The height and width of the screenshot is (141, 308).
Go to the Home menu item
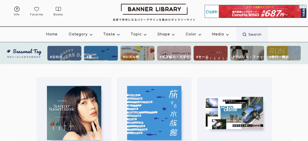[x=52, y=34]
